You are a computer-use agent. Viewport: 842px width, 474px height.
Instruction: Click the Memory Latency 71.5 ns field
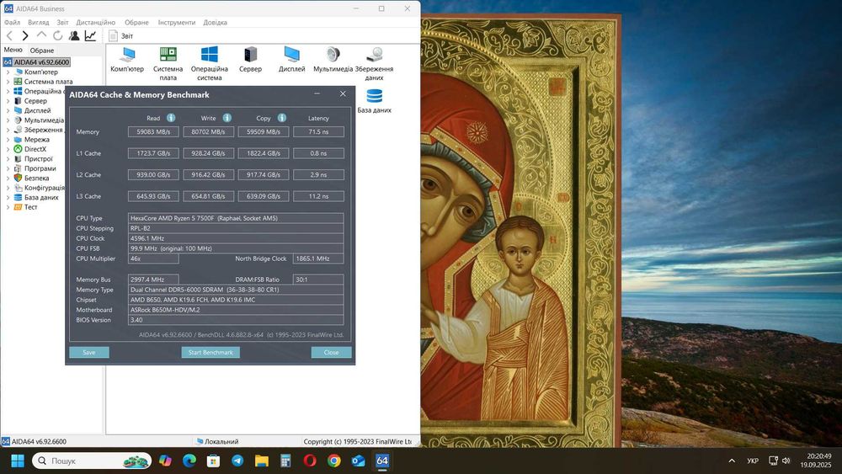[x=318, y=131]
